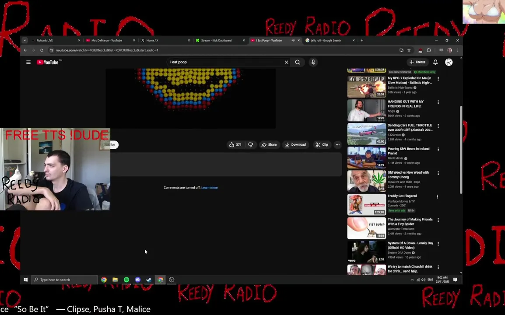The height and width of the screenshot is (315, 505).
Task: Switch to jelly roll - Google Search tab
Action: 330,40
